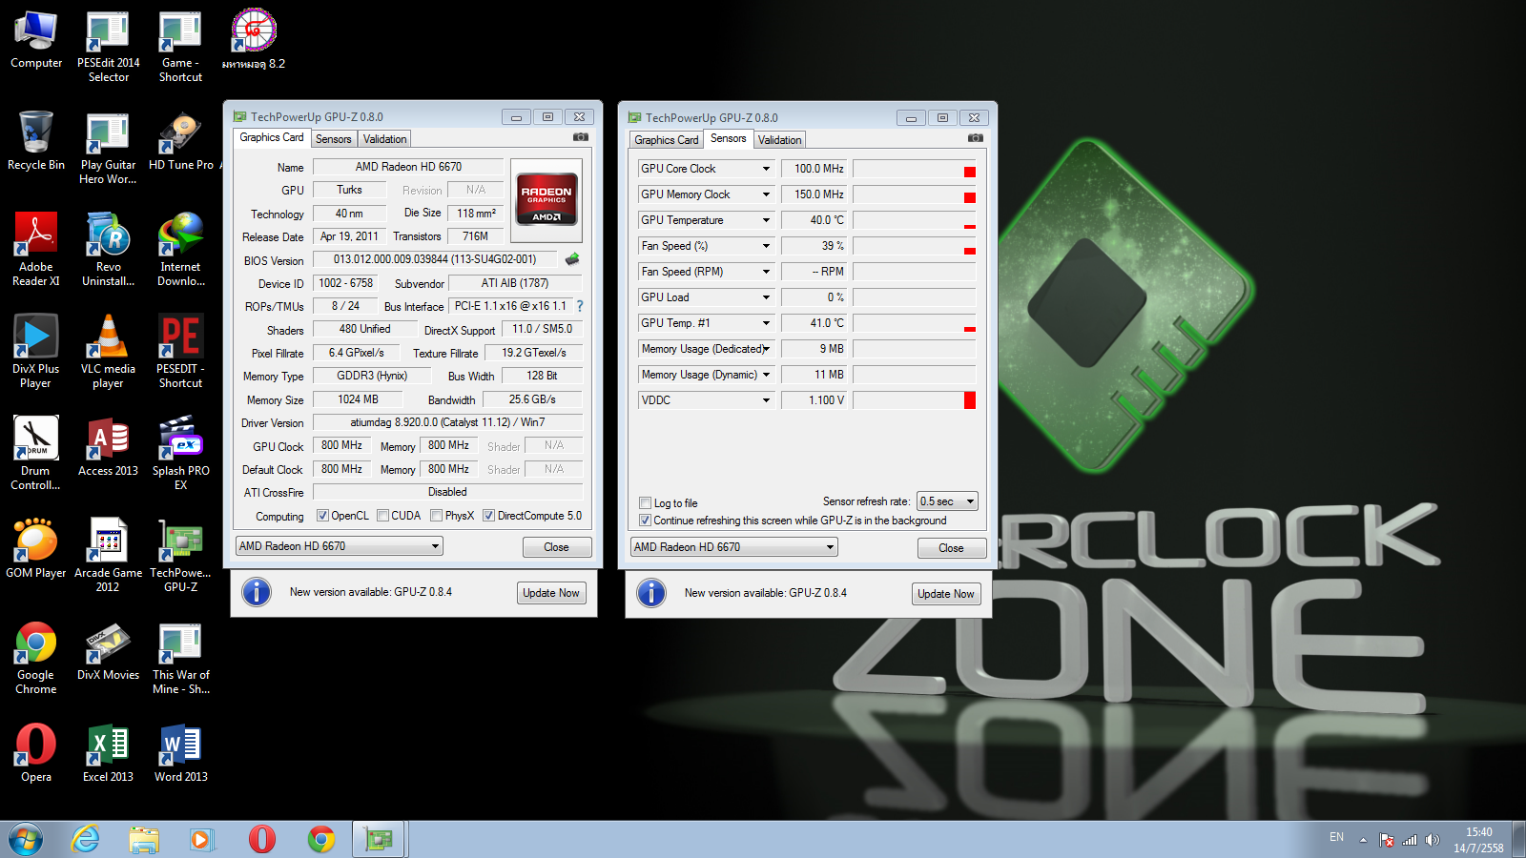The width and height of the screenshot is (1526, 858).
Task: Launch Revo Uninstaller icon
Action: [x=109, y=250]
